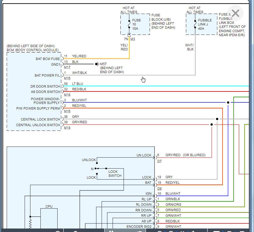Open the M16 link under P/W POWER SUPPLY PERM

pyautogui.click(x=67, y=111)
